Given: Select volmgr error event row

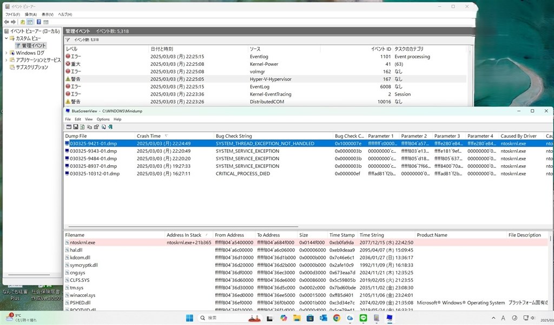Looking at the screenshot, I should (x=265, y=72).
